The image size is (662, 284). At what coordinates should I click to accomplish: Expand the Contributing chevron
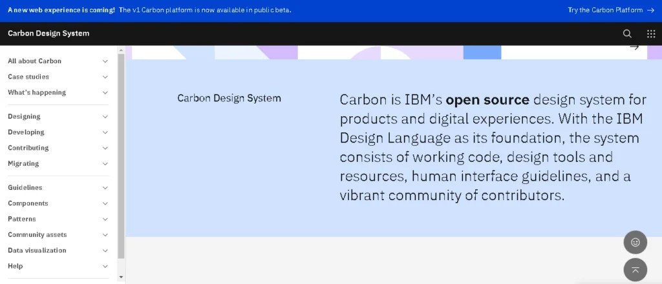[x=105, y=148]
